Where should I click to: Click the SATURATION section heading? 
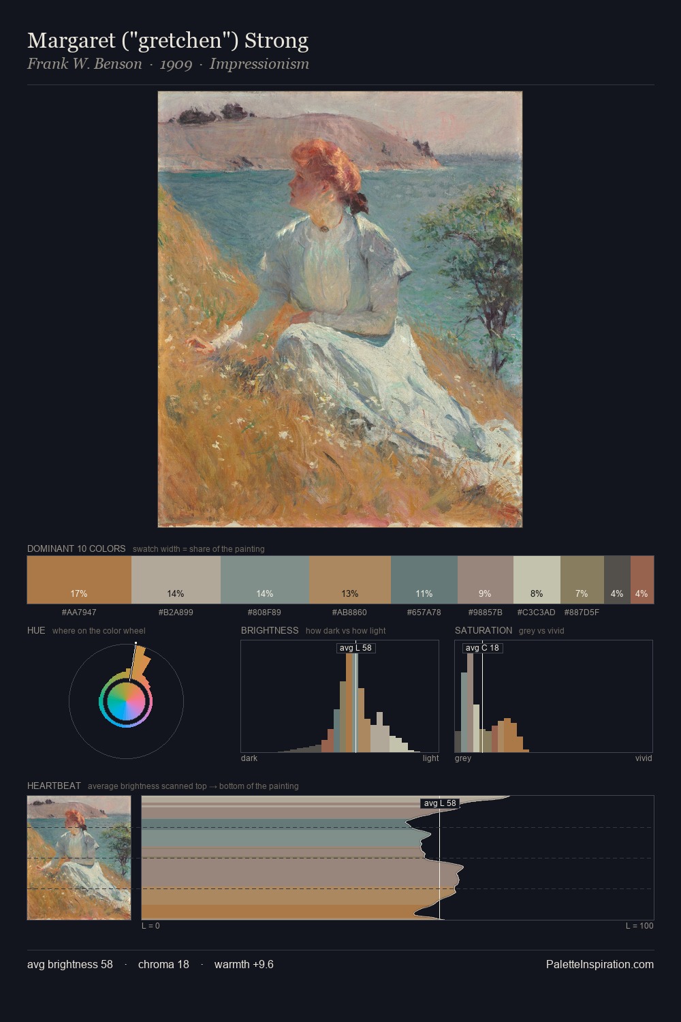[x=484, y=630]
